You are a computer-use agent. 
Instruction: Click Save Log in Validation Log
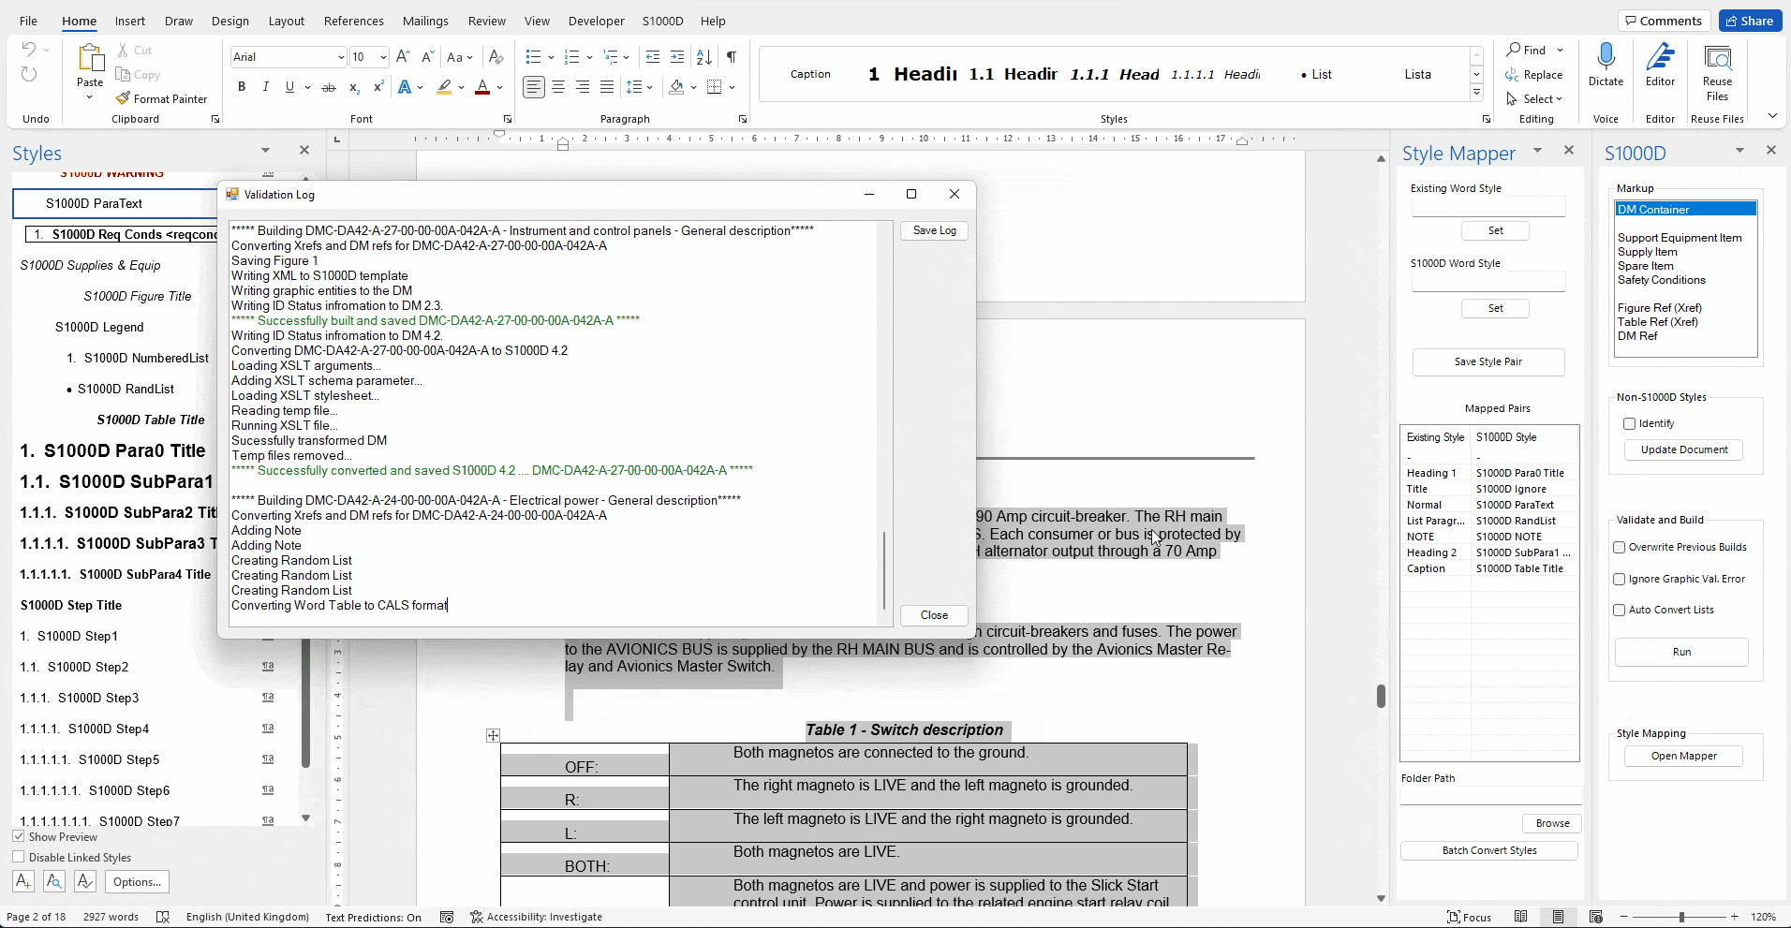[x=934, y=230]
